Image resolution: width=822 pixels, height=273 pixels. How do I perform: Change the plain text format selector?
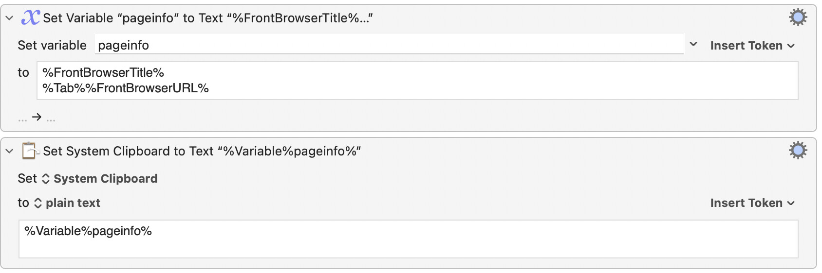point(67,203)
